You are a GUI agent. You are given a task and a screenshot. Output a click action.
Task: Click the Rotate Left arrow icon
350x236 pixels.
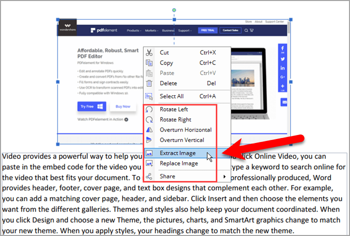[149, 109]
